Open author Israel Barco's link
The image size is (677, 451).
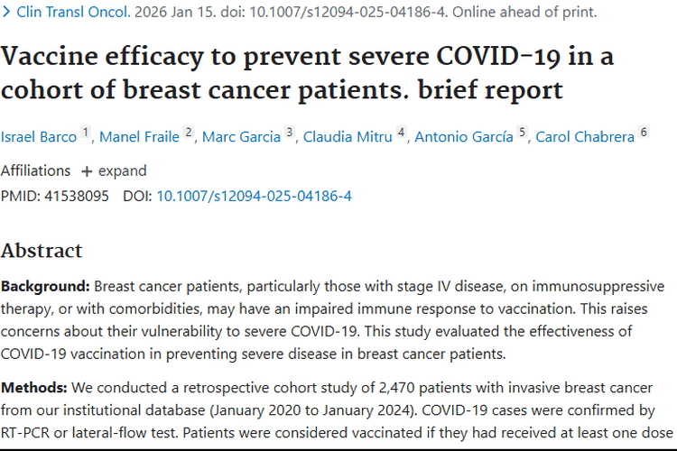pyautogui.click(x=40, y=137)
